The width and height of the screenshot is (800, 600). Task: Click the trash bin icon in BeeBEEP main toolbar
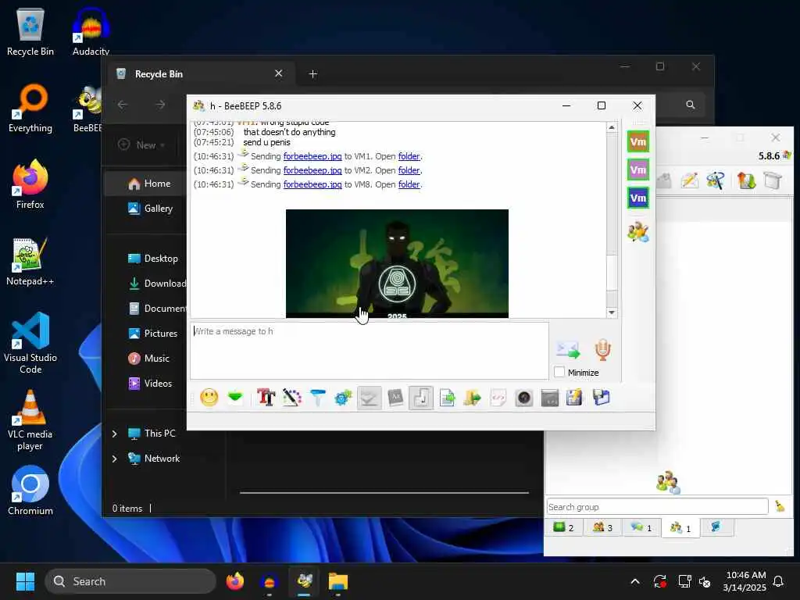[x=773, y=180]
